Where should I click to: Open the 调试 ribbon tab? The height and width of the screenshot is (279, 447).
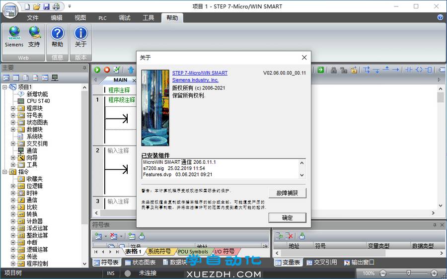click(x=125, y=18)
